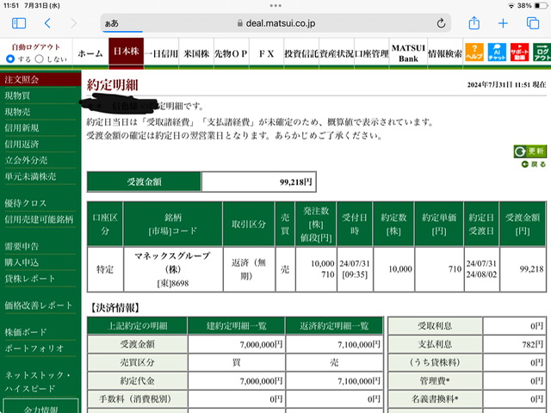Click the 特定 account type cell
The width and height of the screenshot is (551, 413).
pyautogui.click(x=105, y=269)
